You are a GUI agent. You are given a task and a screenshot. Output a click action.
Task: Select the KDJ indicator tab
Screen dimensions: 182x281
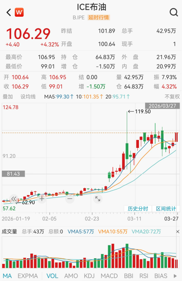[x=89, y=276]
